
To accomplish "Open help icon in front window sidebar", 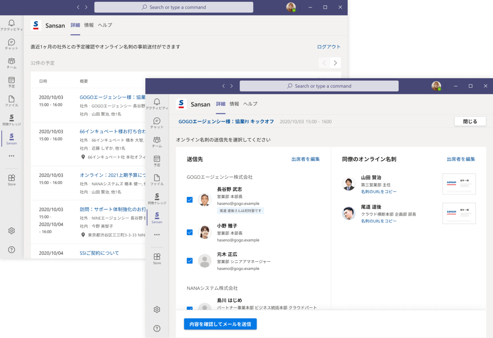I will pyautogui.click(x=157, y=329).
